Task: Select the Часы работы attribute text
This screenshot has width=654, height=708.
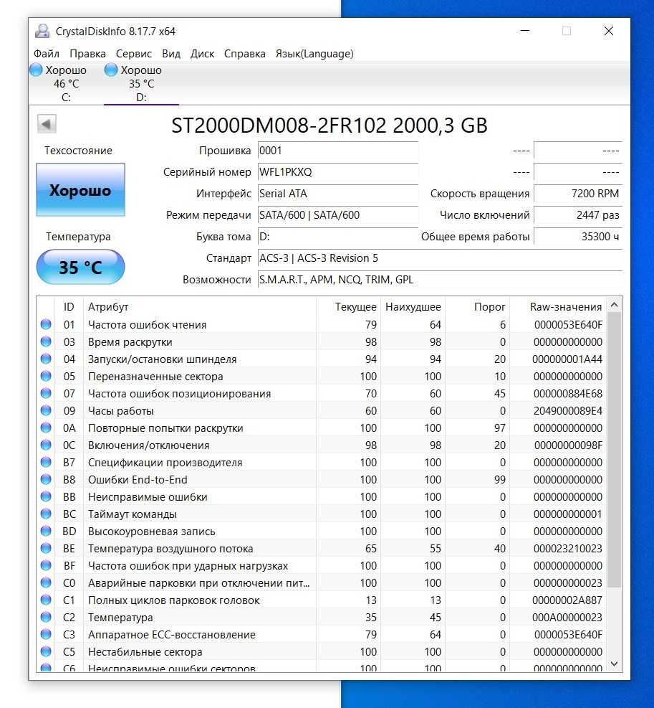Action: (x=121, y=410)
